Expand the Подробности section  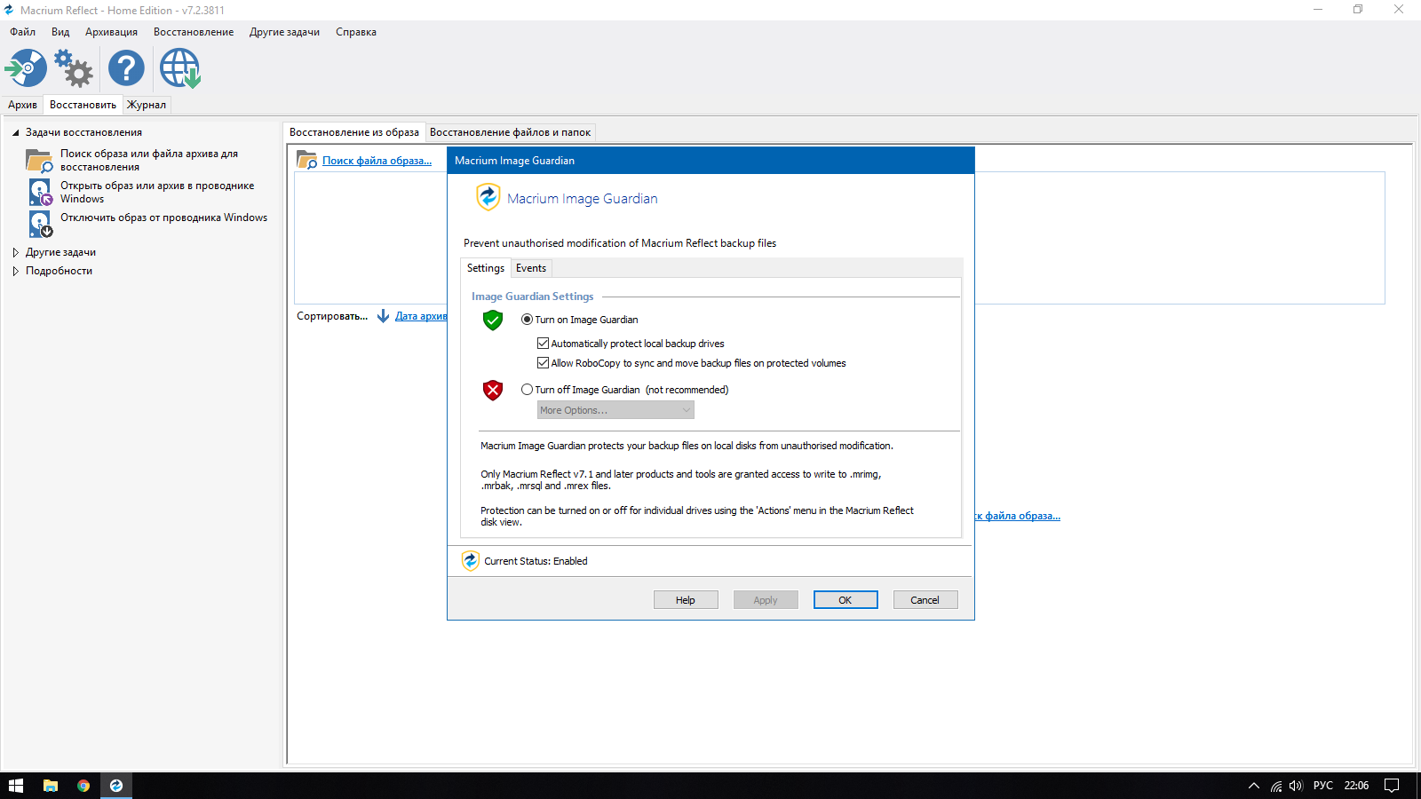coord(16,271)
